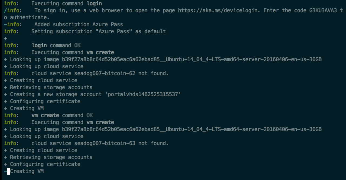The image size is (346, 180).
Task: Click "Creating VM" text beside the cursor
Action: tap(27, 171)
